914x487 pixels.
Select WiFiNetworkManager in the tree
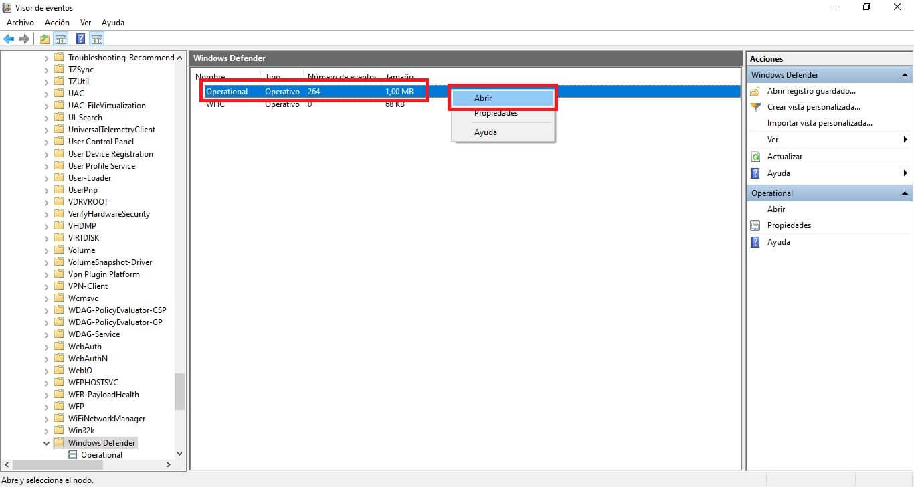coord(107,419)
